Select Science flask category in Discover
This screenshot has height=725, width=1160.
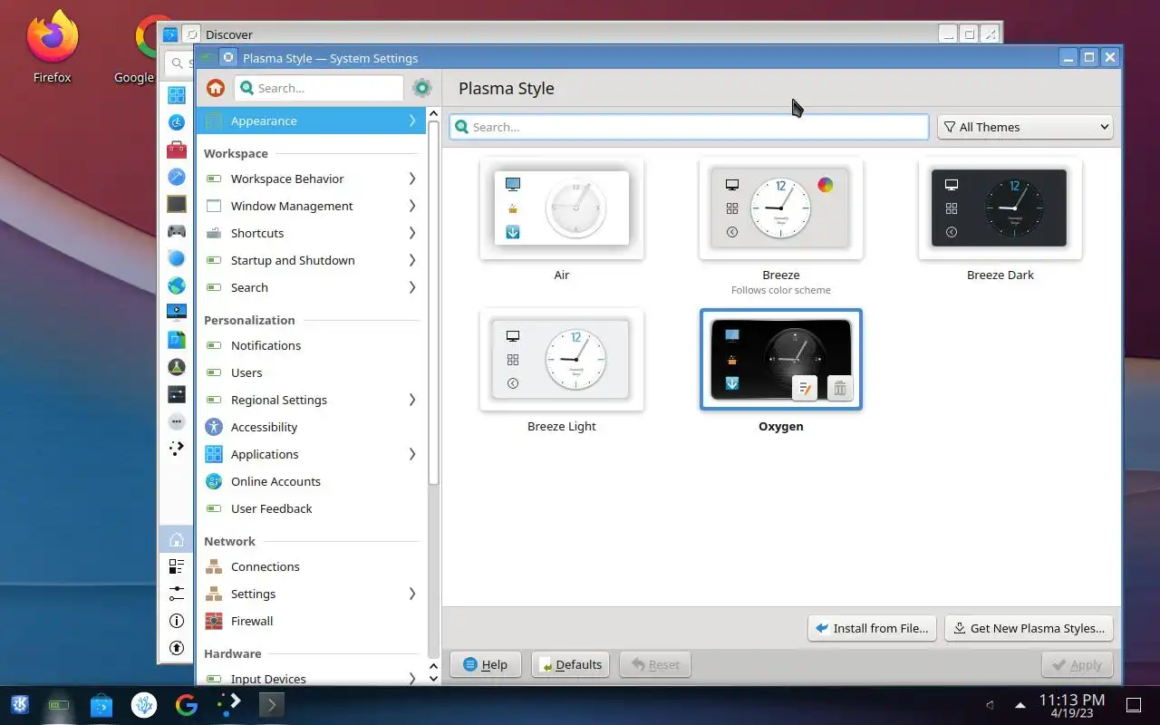[177, 367]
